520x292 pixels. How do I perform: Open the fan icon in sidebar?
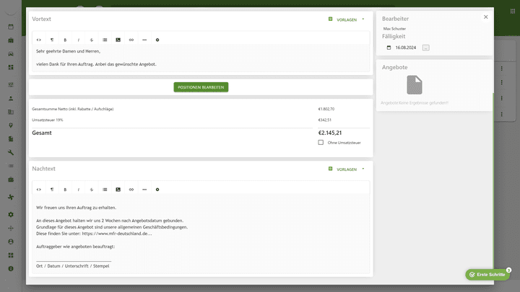point(11,197)
